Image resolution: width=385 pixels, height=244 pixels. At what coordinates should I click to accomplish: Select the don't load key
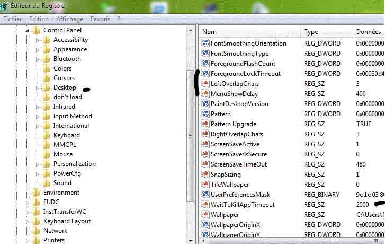point(68,97)
